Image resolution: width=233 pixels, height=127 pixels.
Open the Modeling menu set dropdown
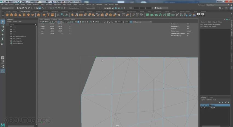click(x=8, y=8)
